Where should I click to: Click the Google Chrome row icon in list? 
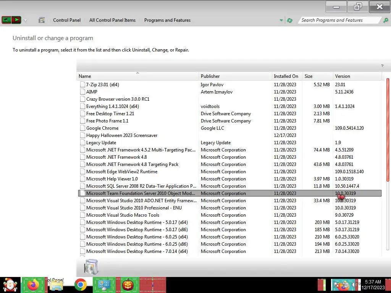tap(82, 128)
